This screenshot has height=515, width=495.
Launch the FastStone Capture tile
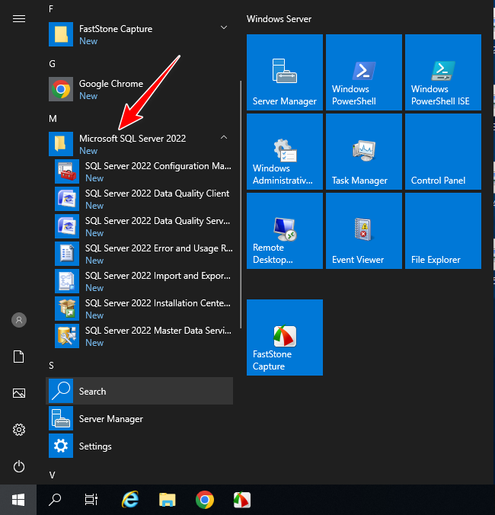(x=285, y=337)
